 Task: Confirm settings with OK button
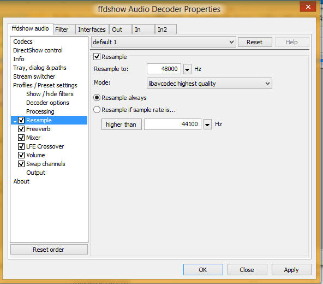(x=203, y=270)
